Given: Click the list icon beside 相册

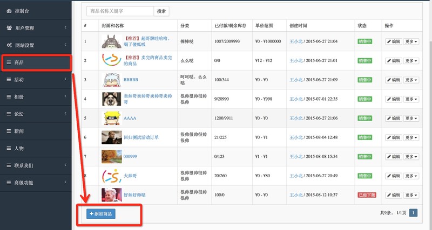Looking at the screenshot, I should click(x=9, y=97).
